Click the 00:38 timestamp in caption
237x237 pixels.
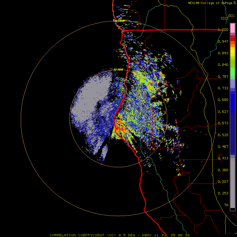183,235
